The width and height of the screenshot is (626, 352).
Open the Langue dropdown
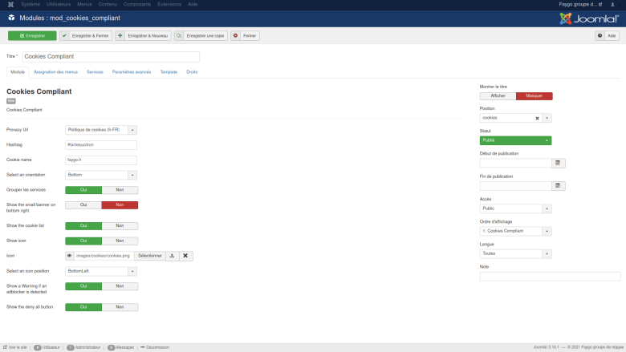(x=515, y=253)
